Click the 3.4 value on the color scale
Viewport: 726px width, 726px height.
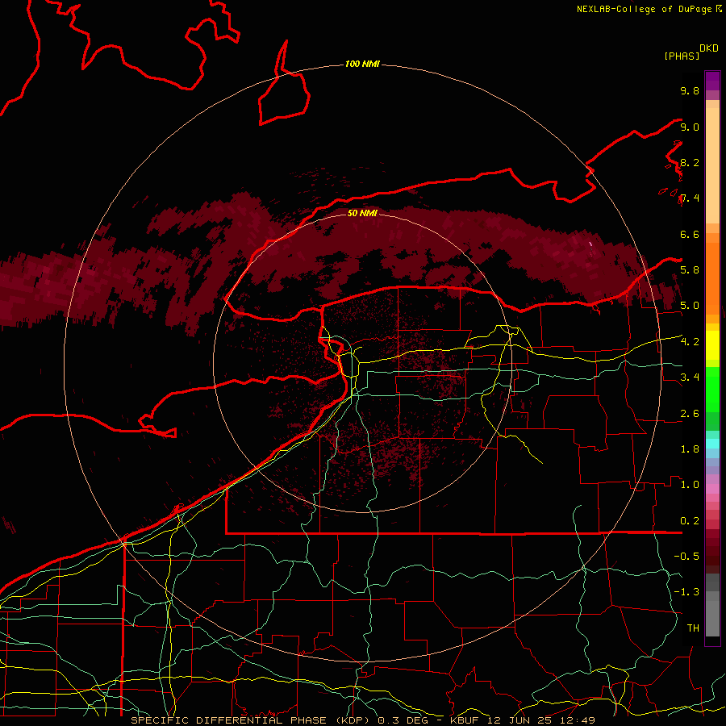pyautogui.click(x=690, y=378)
